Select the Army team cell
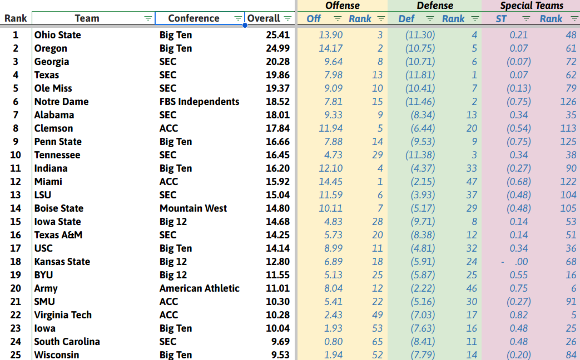580x360 pixels. (x=46, y=288)
